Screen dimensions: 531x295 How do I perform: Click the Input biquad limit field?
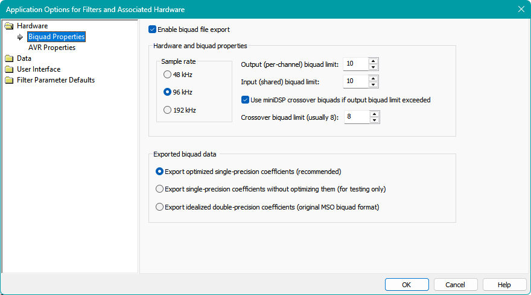[355, 81]
